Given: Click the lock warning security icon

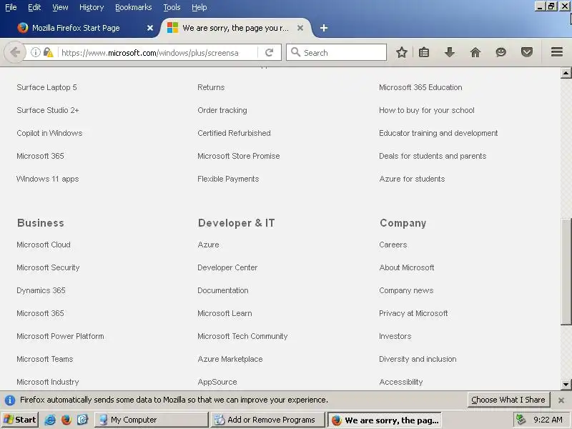Looking at the screenshot, I should [48, 52].
